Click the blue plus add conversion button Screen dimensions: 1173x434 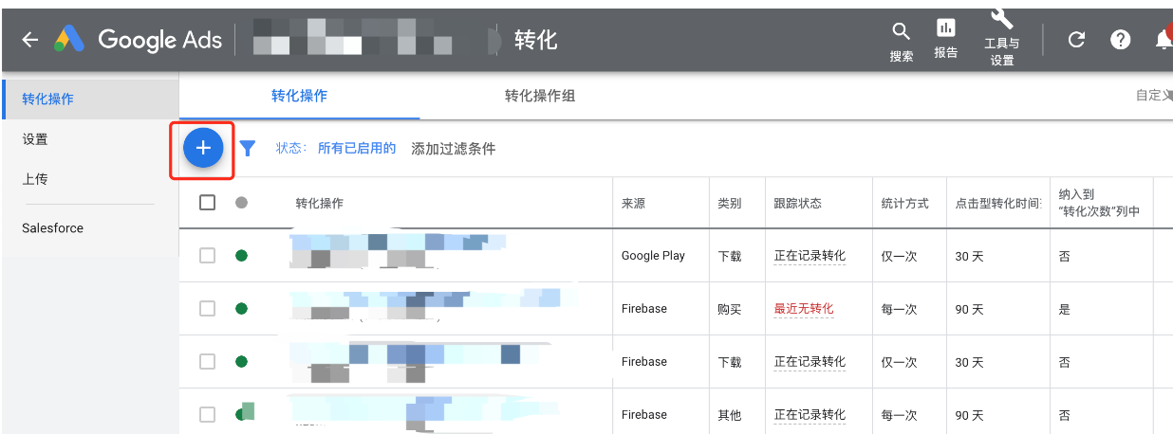coord(202,148)
